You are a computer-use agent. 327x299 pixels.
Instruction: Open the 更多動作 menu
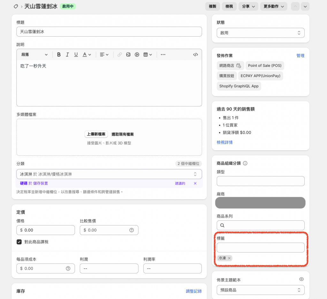pyautogui.click(x=273, y=6)
